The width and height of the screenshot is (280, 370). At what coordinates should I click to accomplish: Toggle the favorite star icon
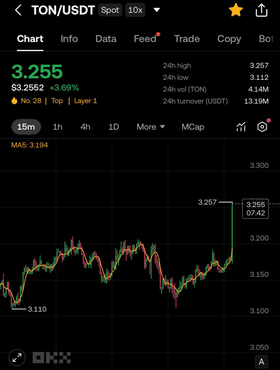click(236, 10)
